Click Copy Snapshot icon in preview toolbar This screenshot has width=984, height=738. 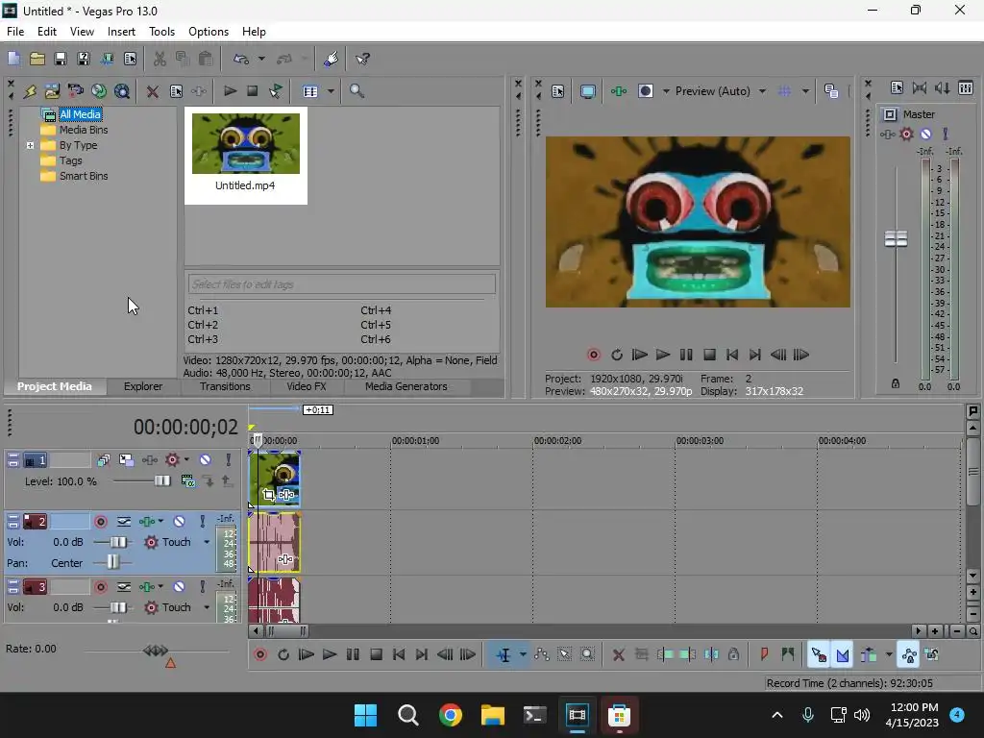pos(831,91)
